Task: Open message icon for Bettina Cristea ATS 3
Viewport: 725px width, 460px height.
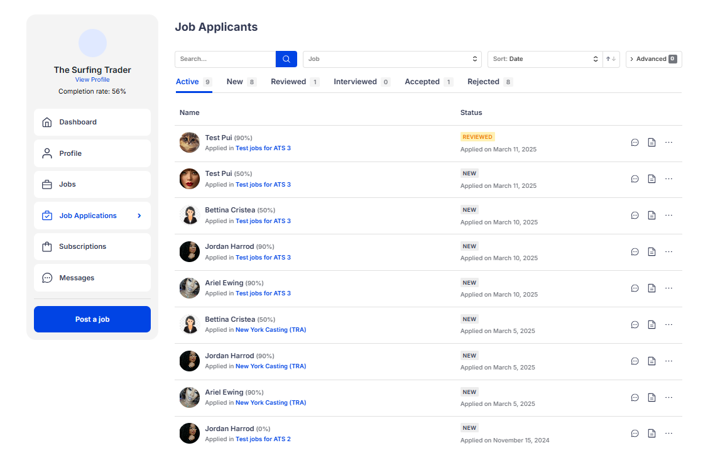Action: tap(635, 216)
